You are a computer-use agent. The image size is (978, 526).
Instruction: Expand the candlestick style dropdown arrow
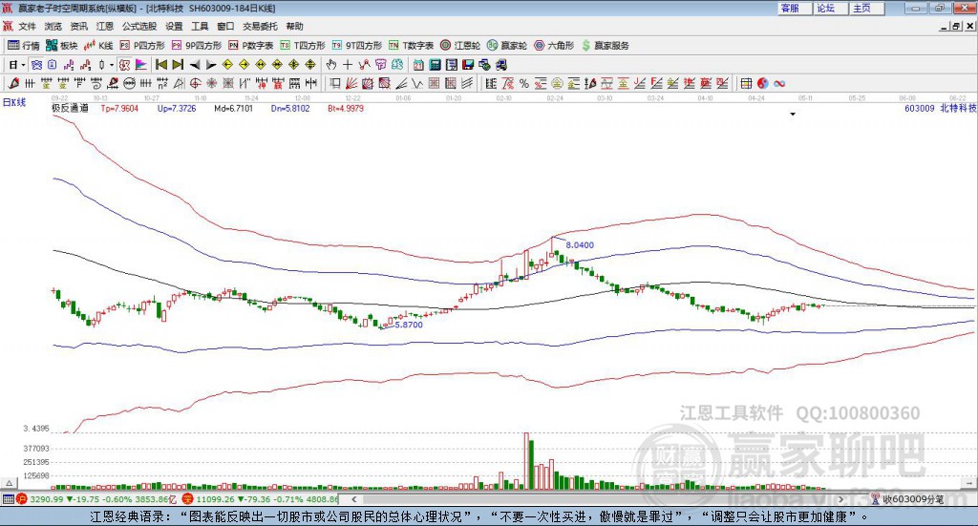point(112,65)
